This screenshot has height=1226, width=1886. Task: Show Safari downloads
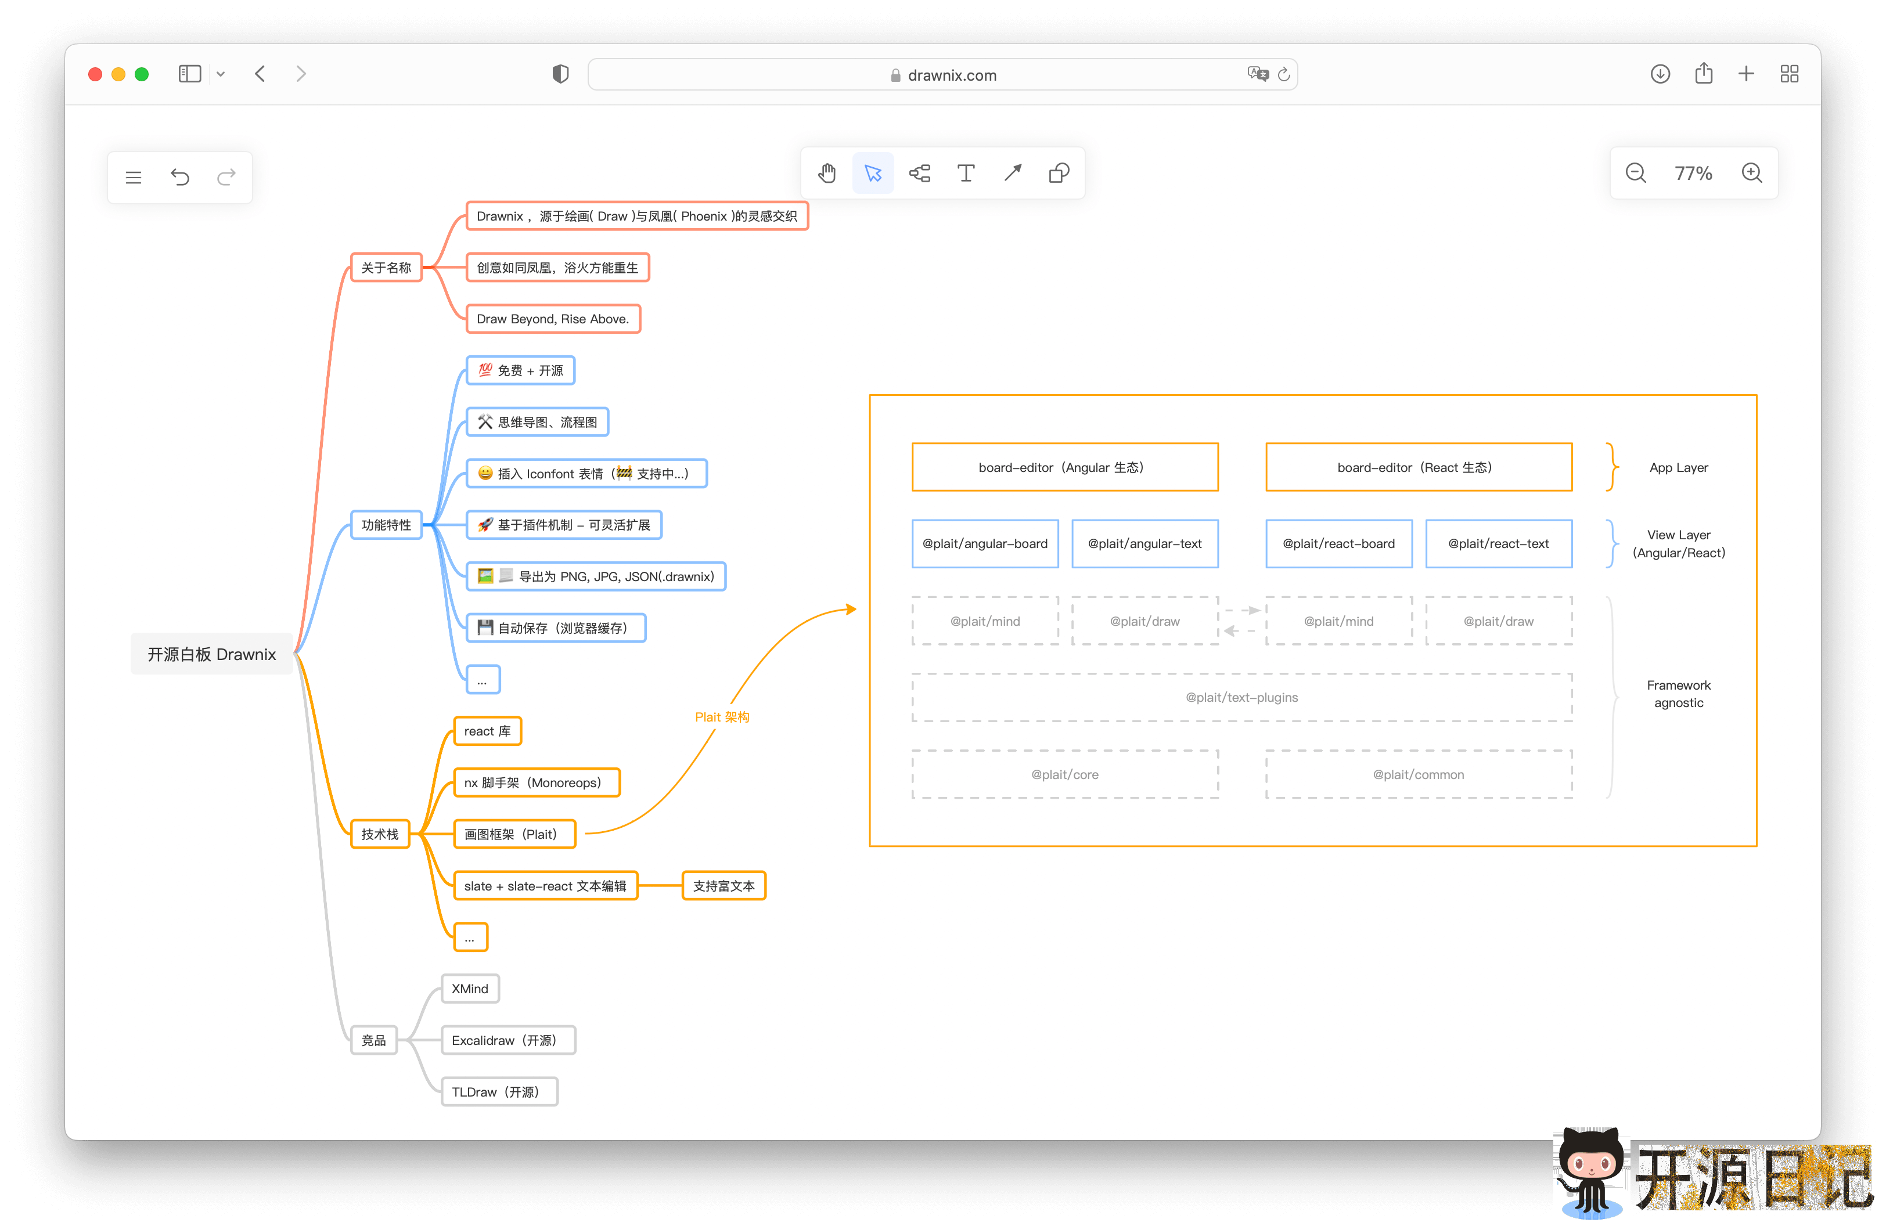click(x=1660, y=74)
